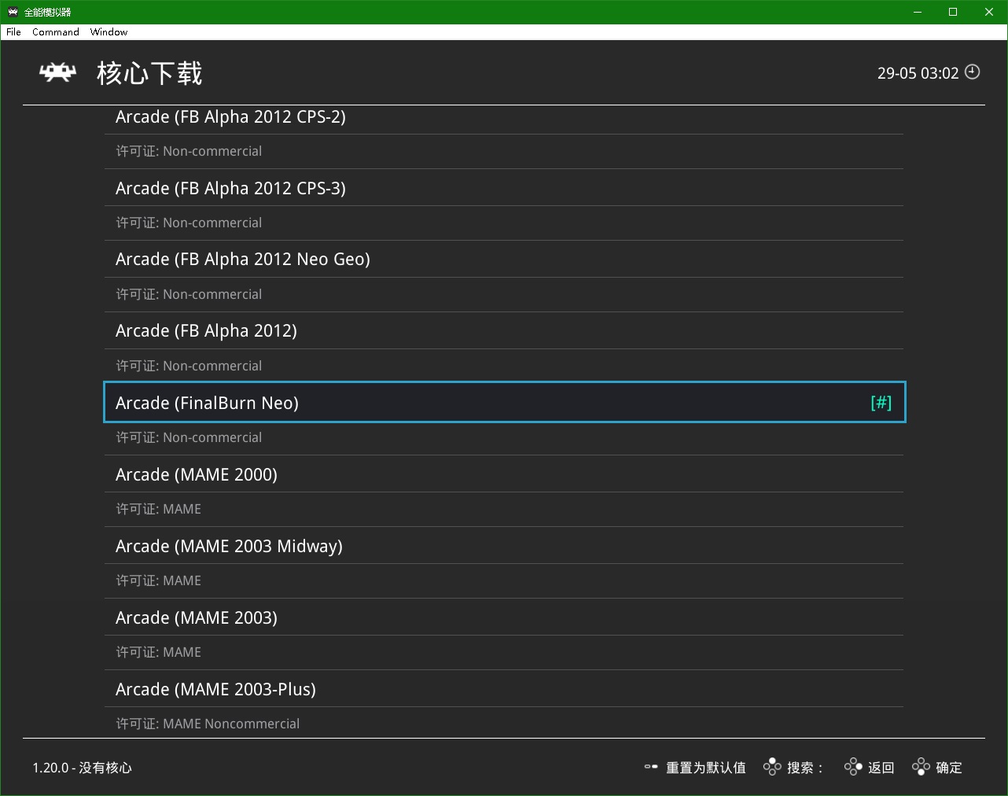The width and height of the screenshot is (1008, 796).
Task: Click the 核心下载 page title
Action: click(149, 73)
